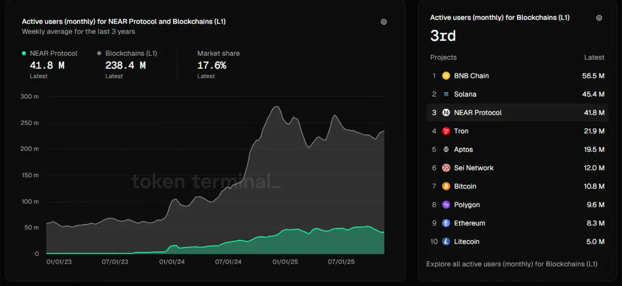
Task: Select the Projects column header
Action: coord(443,58)
